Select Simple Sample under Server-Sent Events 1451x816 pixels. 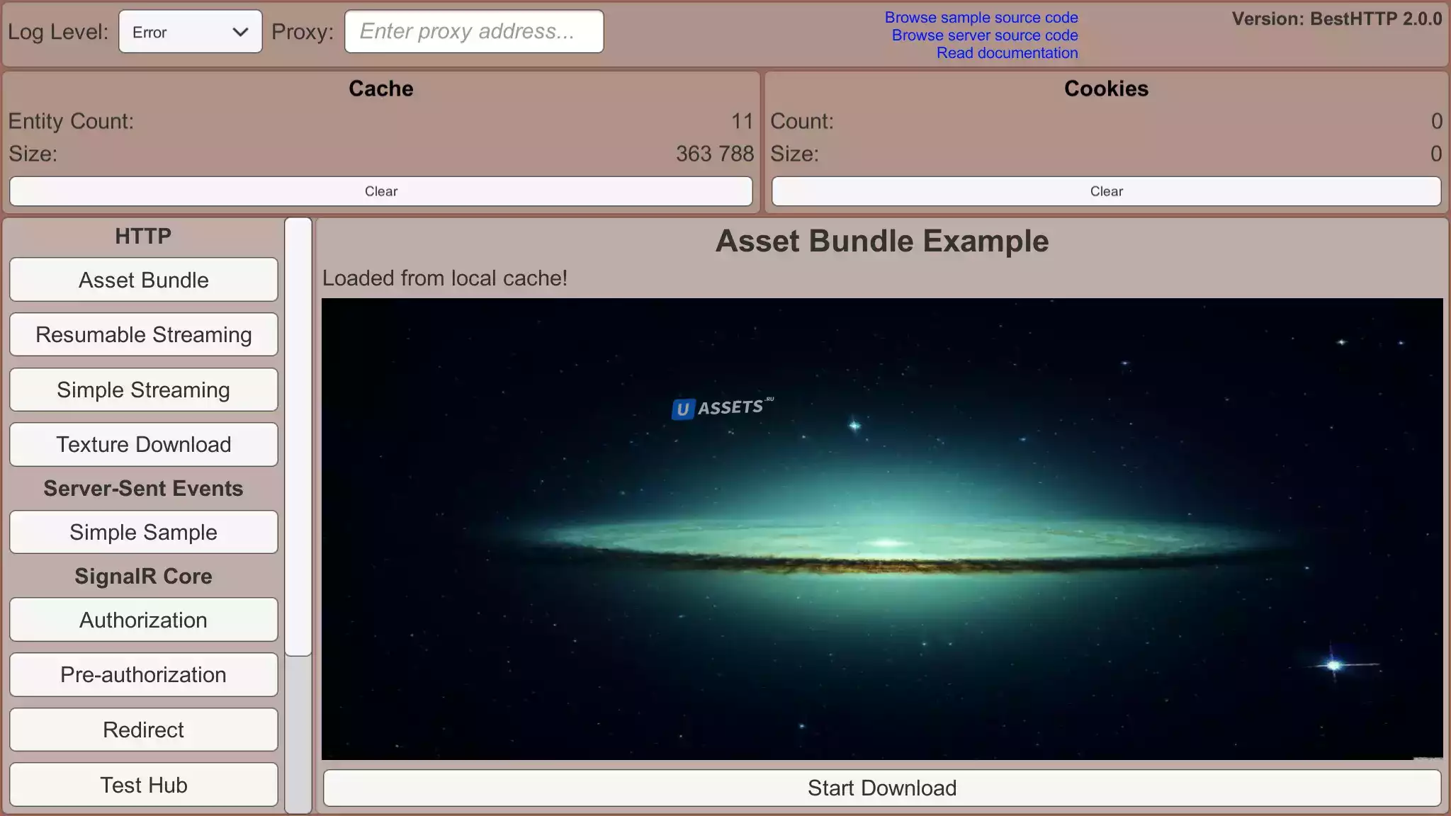pos(143,532)
